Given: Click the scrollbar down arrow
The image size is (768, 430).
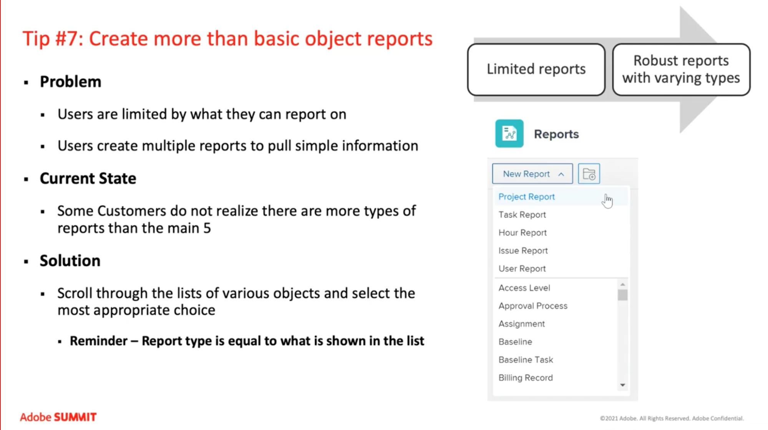Looking at the screenshot, I should (x=622, y=385).
